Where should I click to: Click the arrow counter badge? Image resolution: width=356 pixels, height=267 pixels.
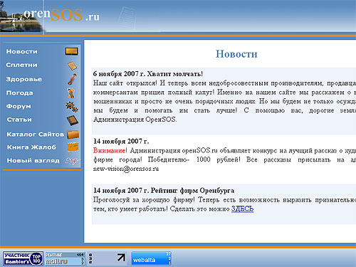108,258
